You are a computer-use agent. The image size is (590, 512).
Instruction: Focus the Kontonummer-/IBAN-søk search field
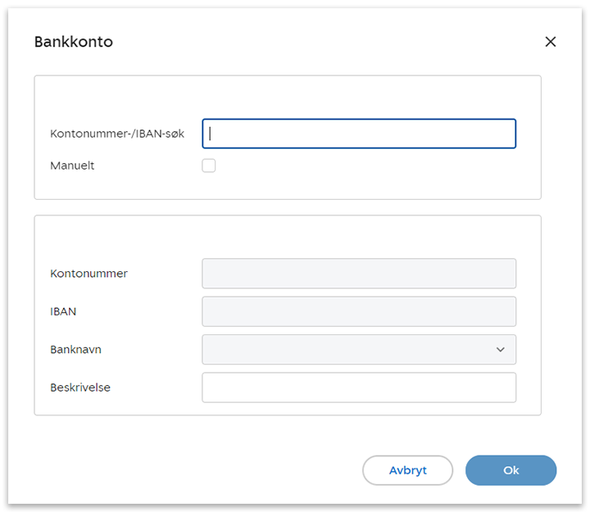(359, 134)
